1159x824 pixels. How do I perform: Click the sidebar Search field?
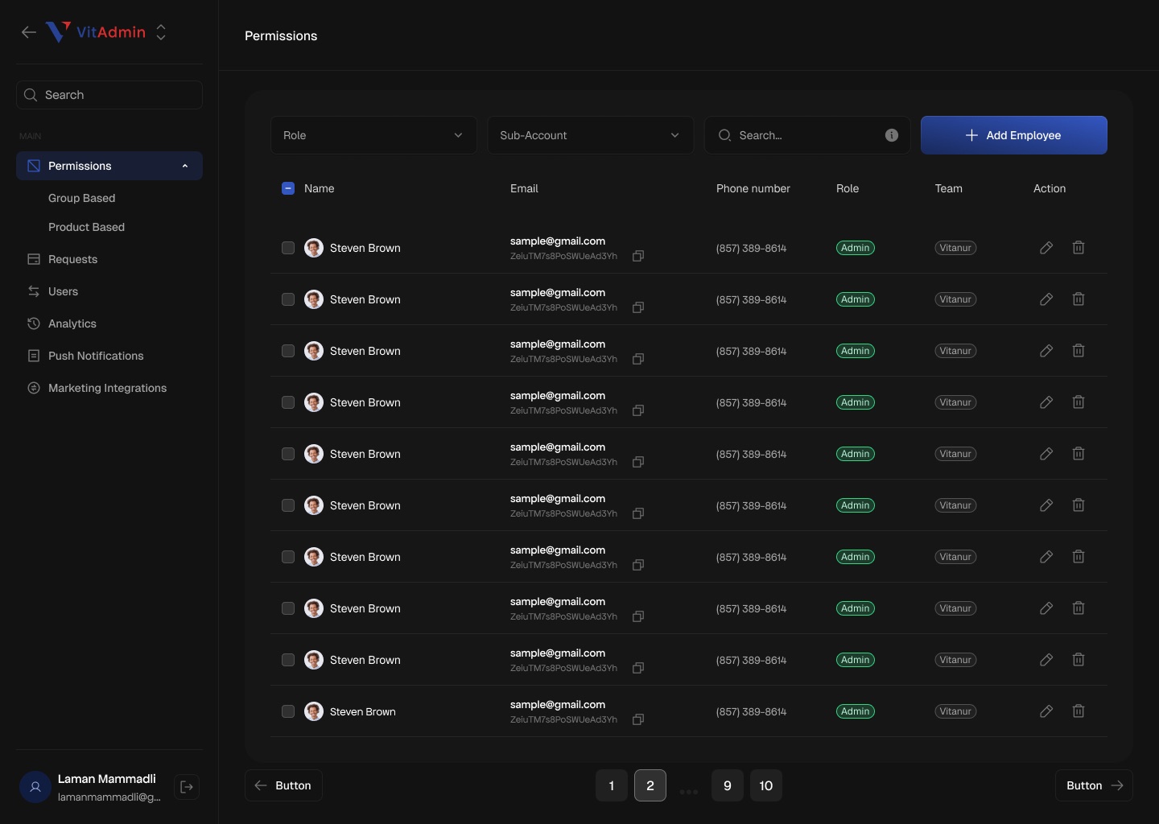[x=109, y=95]
